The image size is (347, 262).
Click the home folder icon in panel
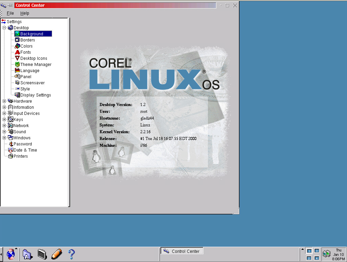click(x=27, y=254)
